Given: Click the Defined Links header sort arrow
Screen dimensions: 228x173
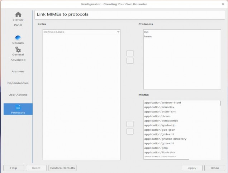Looking at the screenshot, I should (118, 32).
